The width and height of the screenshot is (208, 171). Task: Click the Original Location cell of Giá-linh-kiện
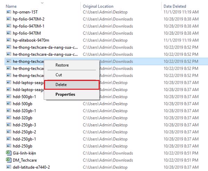coord(108,153)
